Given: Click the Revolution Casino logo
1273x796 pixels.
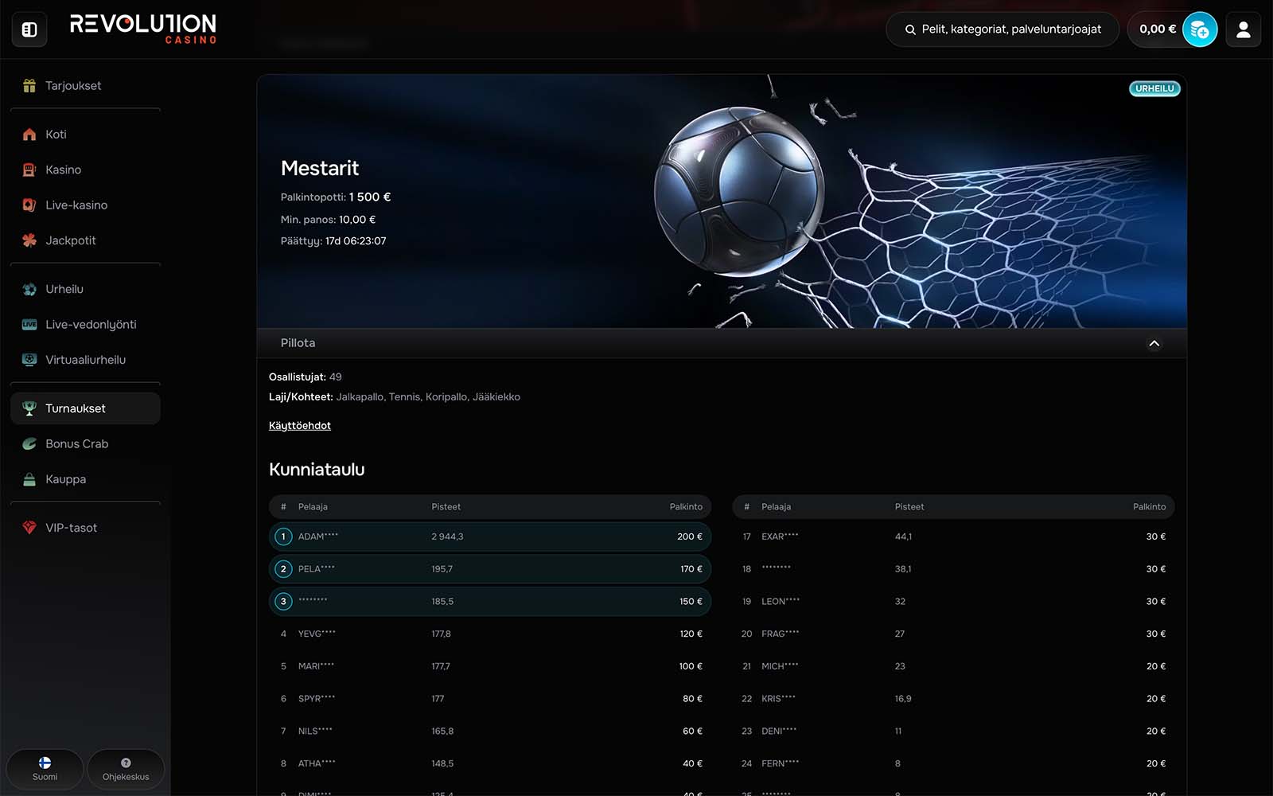Looking at the screenshot, I should pos(143,29).
